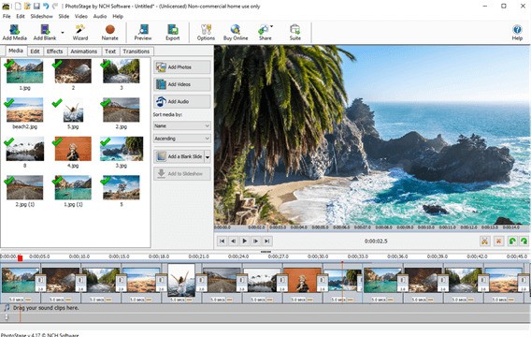Expand the Sort media by Name dropdown
The width and height of the screenshot is (531, 337).
click(x=182, y=125)
